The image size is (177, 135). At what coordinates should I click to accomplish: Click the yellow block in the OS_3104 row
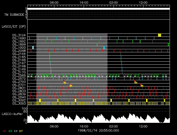(x=160, y=35)
